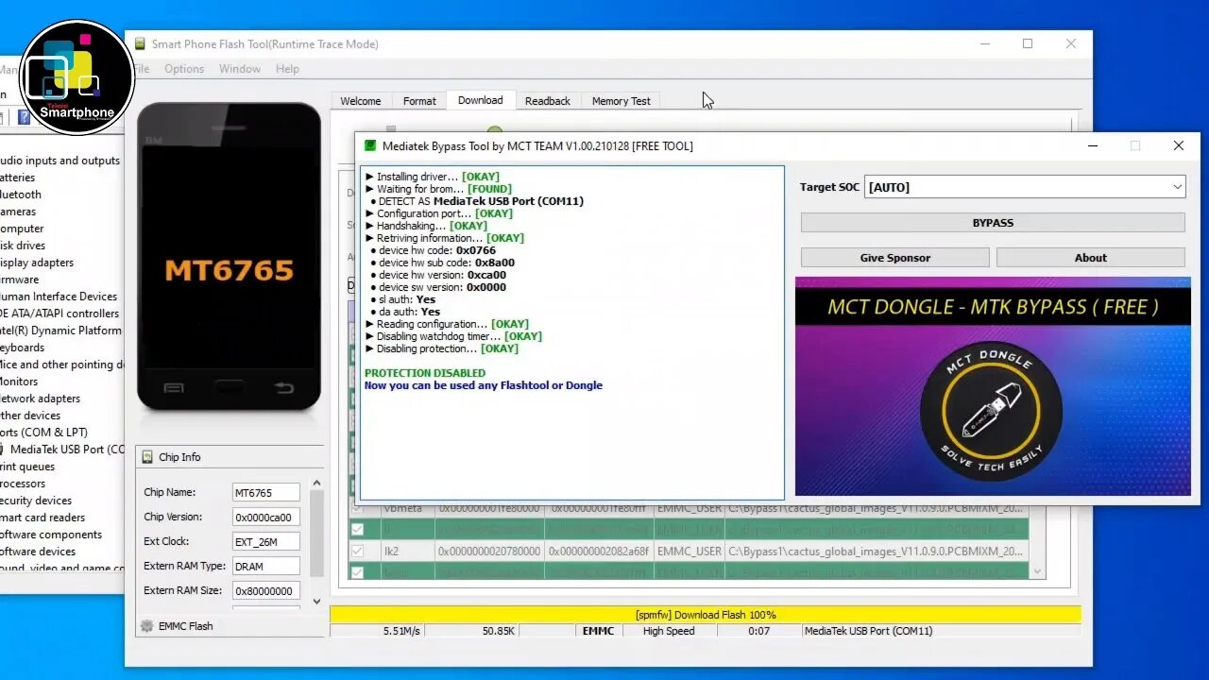1209x680 pixels.
Task: Select MediaTek USB Port device in Device Manager
Action: 68,450
